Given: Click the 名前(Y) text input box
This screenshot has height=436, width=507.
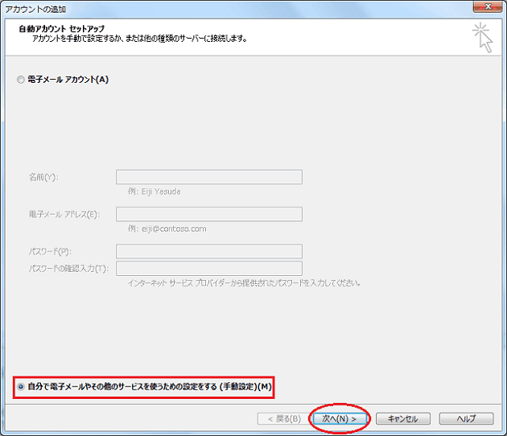Looking at the screenshot, I should (x=209, y=177).
